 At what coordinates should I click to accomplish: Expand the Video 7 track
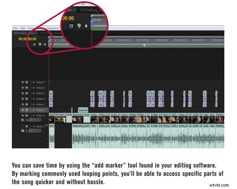[34, 82]
